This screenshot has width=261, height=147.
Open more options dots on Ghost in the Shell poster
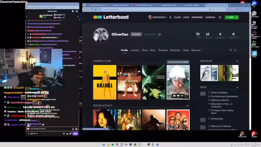182,96
